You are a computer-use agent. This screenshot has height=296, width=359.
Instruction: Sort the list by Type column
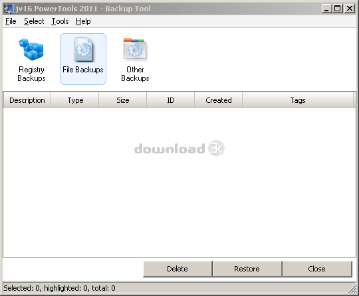pos(75,100)
